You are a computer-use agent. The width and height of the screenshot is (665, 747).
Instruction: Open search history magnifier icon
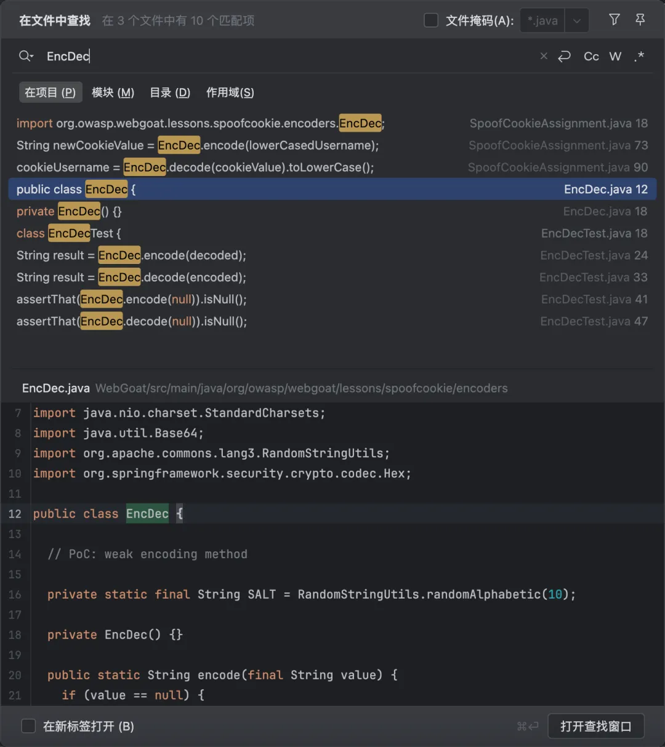[x=26, y=57]
